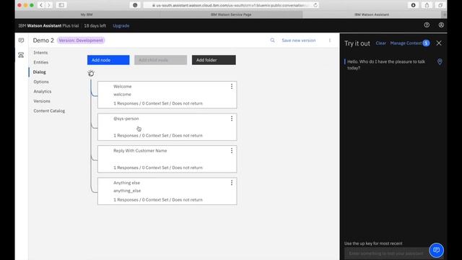Viewport: 462px width, 260px height.
Task: Open the @sys-person node options menu
Action: [x=232, y=118]
